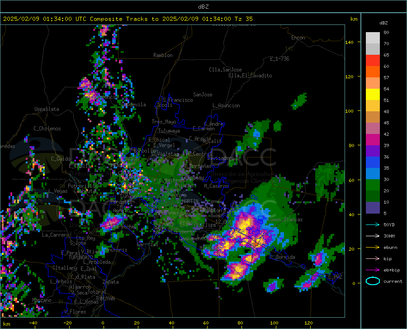Screen dimensions: 407x329
Task: Select the S_MARTIN label
Action: click(187, 201)
